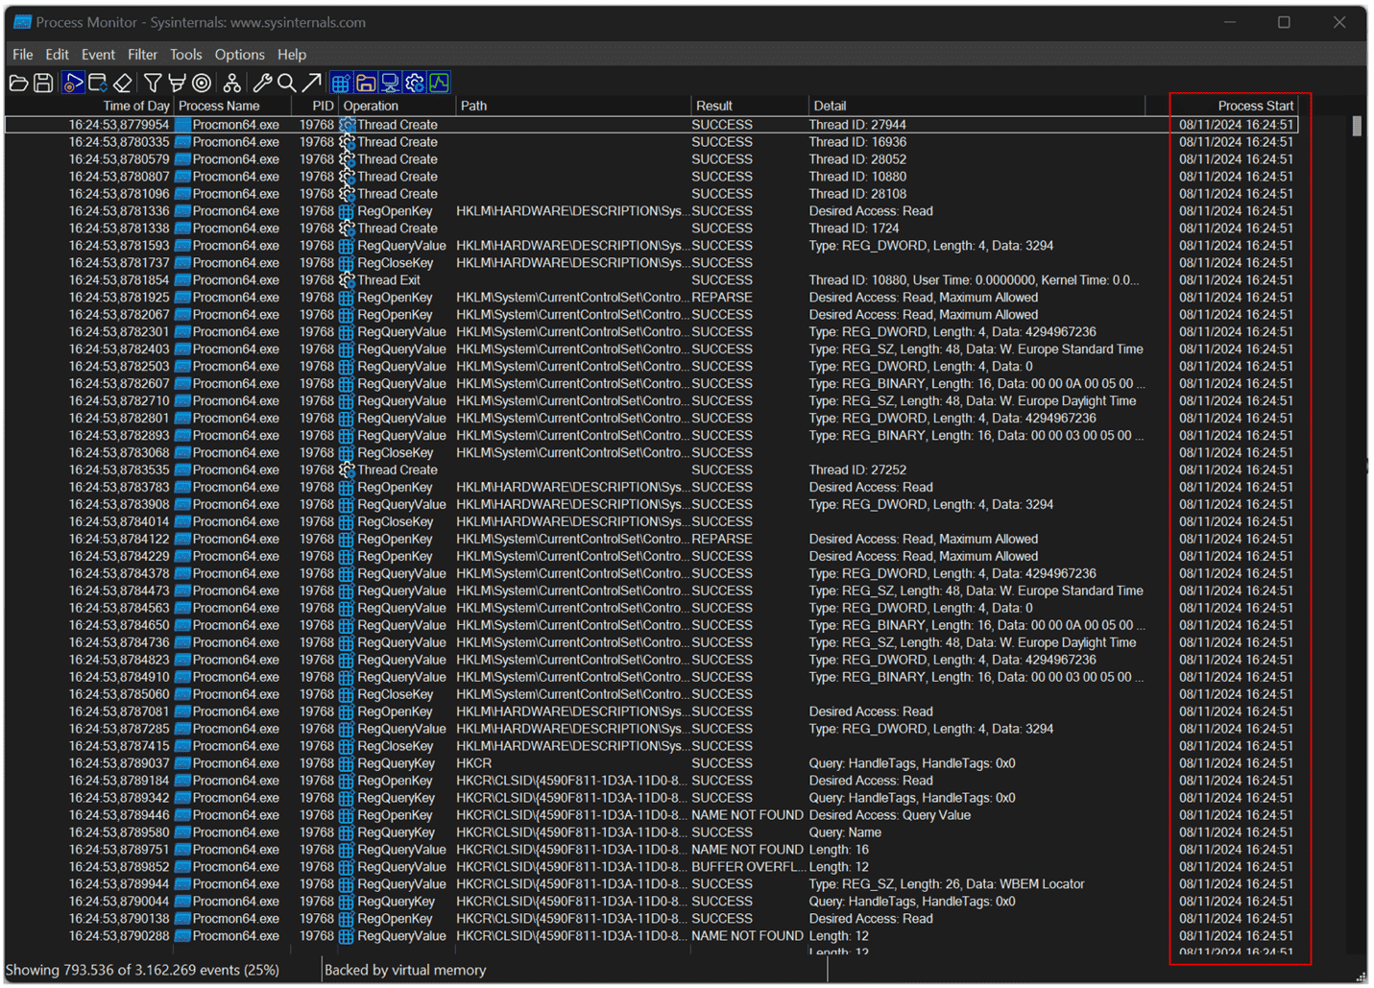
Task: Select the cell 'Thread ID: 1724'
Action: pyautogui.click(x=854, y=229)
